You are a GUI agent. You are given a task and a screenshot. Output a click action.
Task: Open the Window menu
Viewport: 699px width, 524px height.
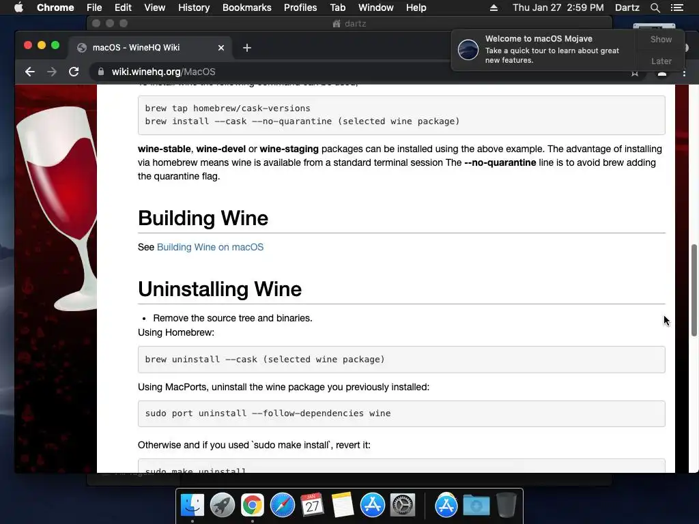coord(376,8)
